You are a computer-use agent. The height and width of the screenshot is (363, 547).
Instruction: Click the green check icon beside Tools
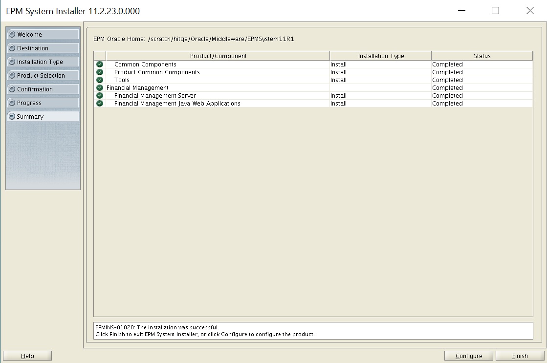pyautogui.click(x=100, y=80)
